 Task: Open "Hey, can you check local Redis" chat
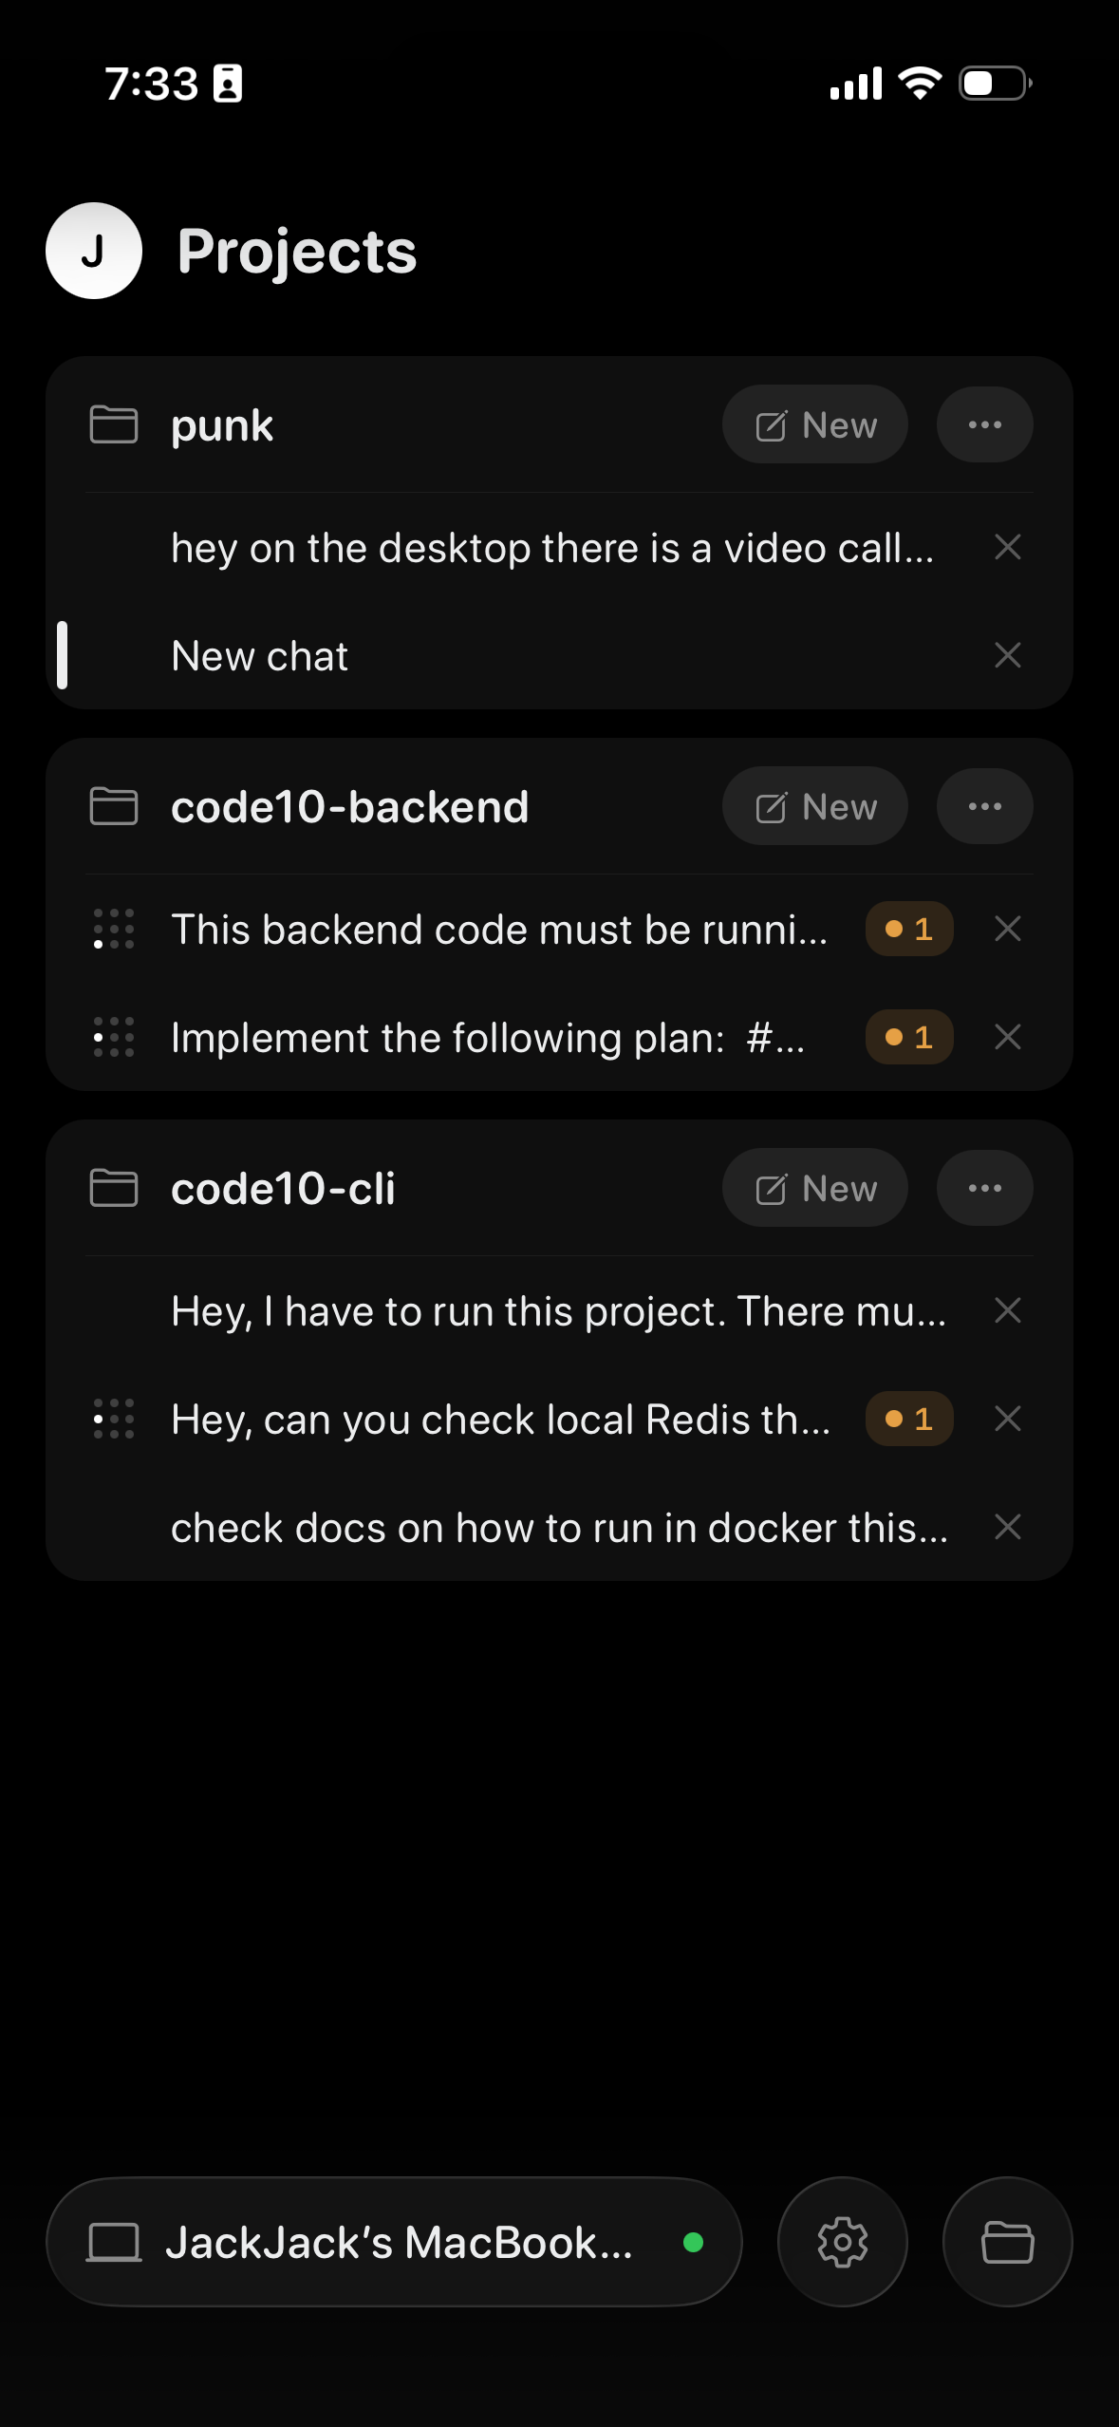500,1419
